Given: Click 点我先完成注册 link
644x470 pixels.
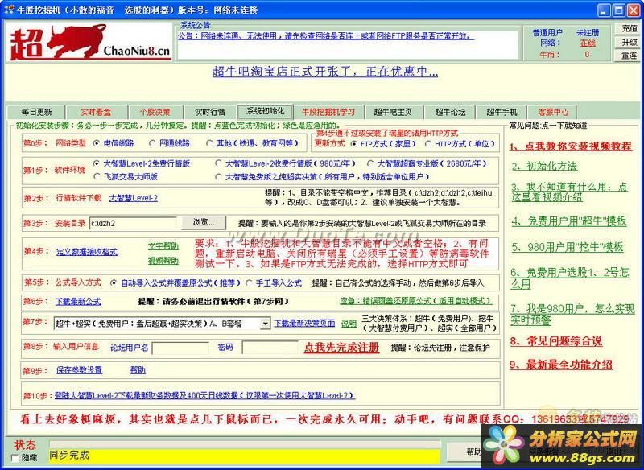Looking at the screenshot, I should click(x=341, y=347).
